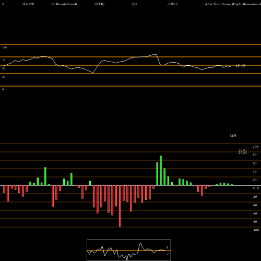Click the '(5,5' parameter text
The image size is (261, 261).
tap(134, 4)
